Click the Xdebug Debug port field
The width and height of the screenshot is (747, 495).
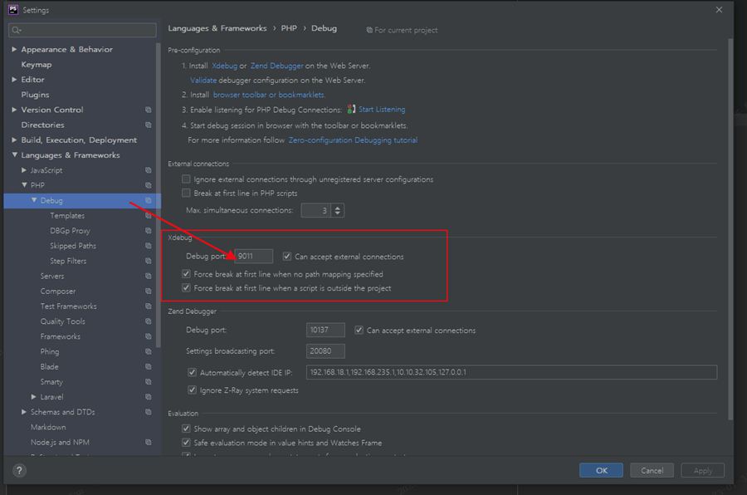[x=253, y=257]
